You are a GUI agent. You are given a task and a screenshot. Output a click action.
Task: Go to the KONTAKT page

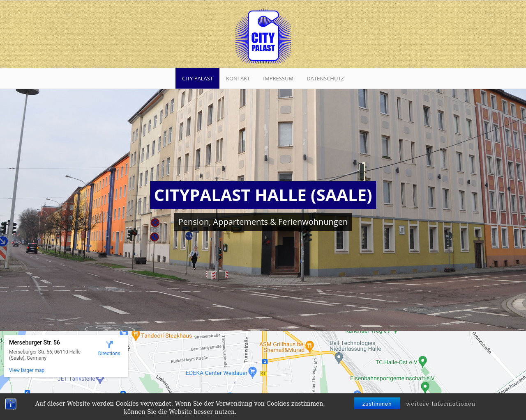click(x=238, y=78)
